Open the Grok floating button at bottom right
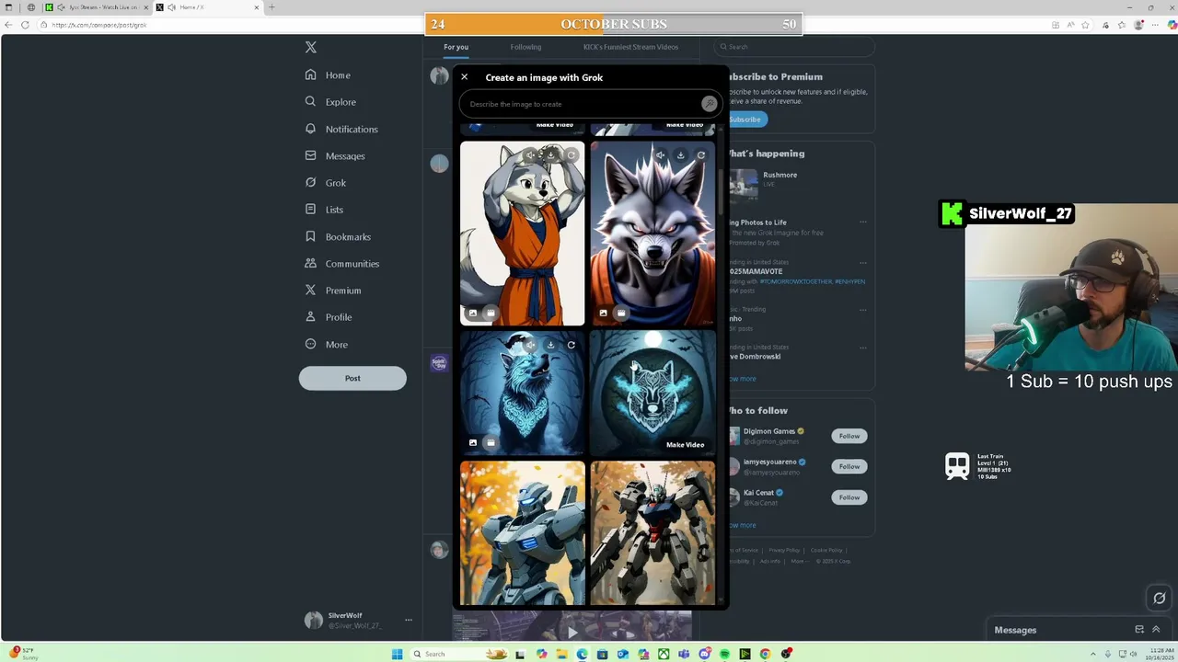 [1159, 598]
